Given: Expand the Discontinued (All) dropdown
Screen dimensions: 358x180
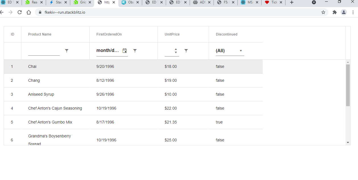Looking at the screenshot, I should tap(241, 51).
